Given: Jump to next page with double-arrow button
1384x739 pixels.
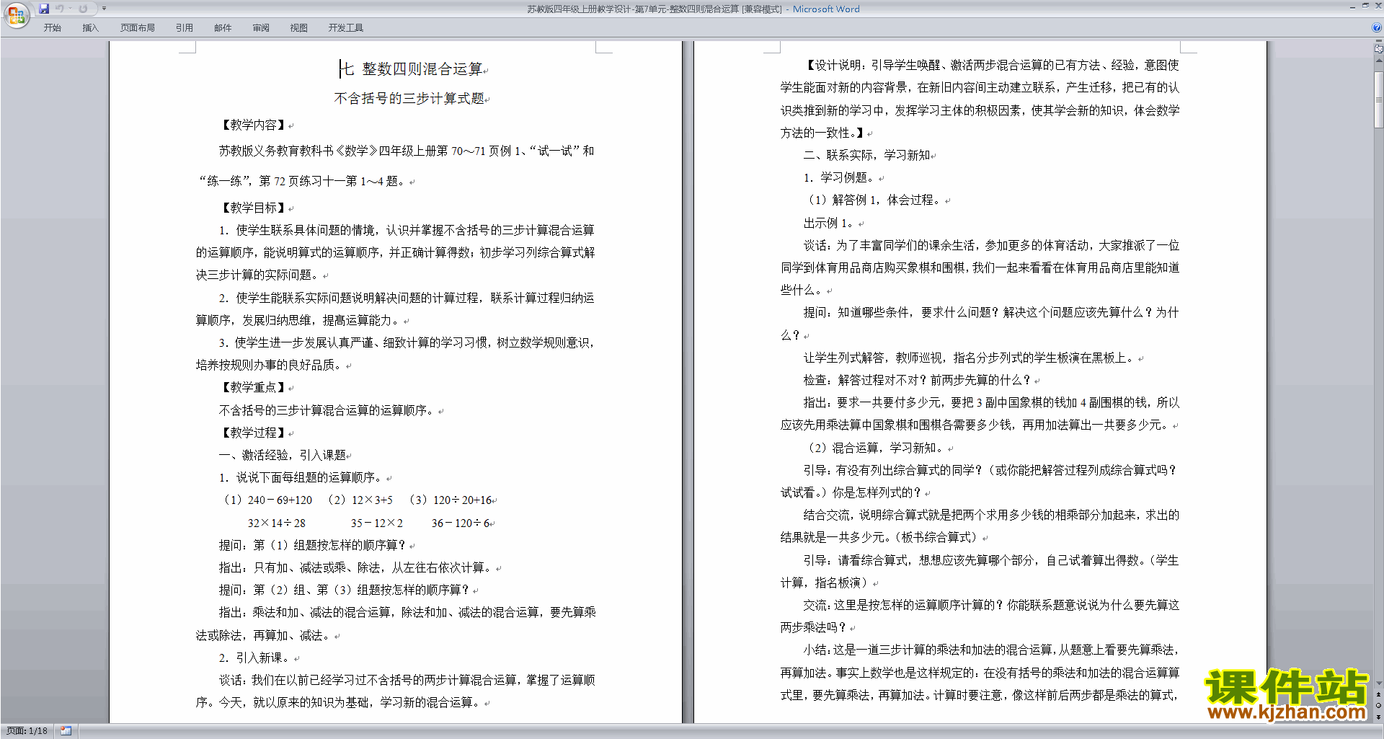Looking at the screenshot, I should point(1379,717).
